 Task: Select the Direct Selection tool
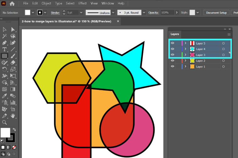click(x=13, y=29)
